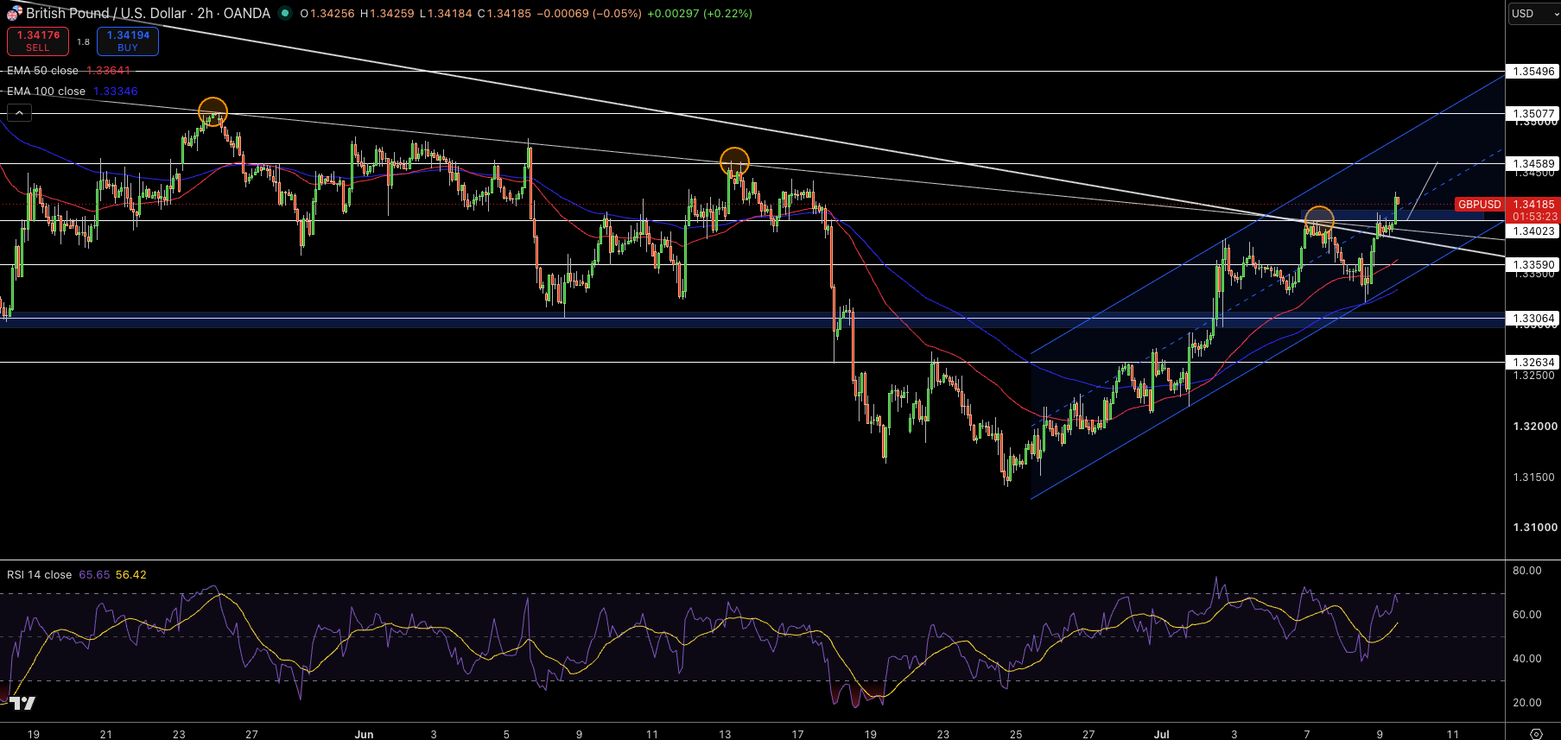Screen dimensions: 1561x740
Task: Click the EMA 100 value 1.33346
Action: click(116, 92)
